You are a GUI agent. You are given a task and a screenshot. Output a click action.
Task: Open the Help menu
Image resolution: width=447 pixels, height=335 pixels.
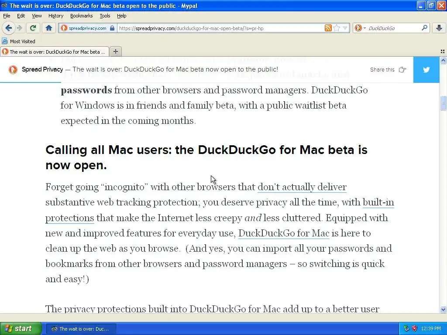tap(121, 16)
